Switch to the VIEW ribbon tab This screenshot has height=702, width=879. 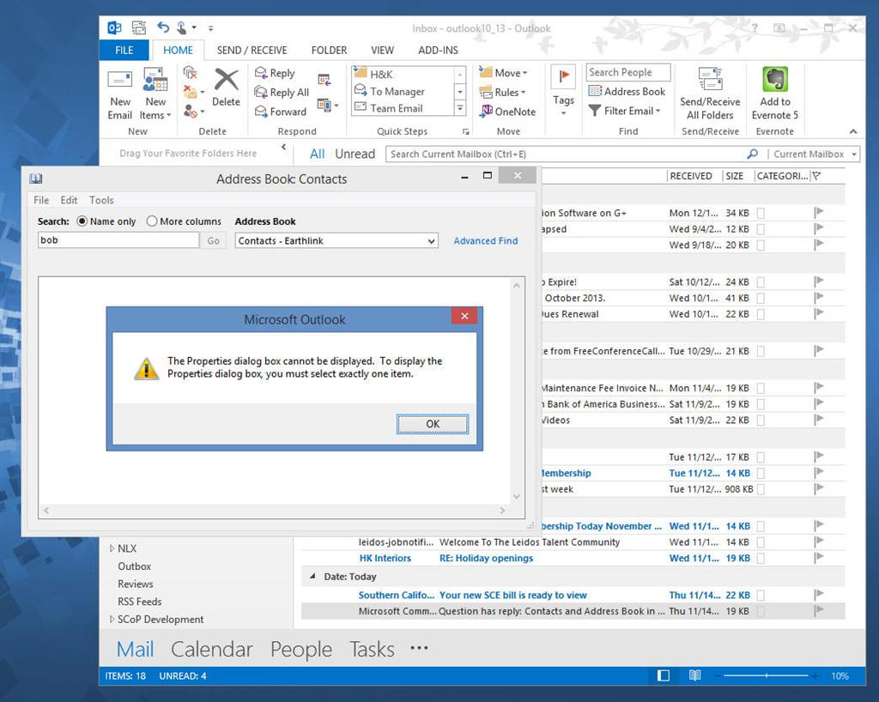tap(382, 50)
